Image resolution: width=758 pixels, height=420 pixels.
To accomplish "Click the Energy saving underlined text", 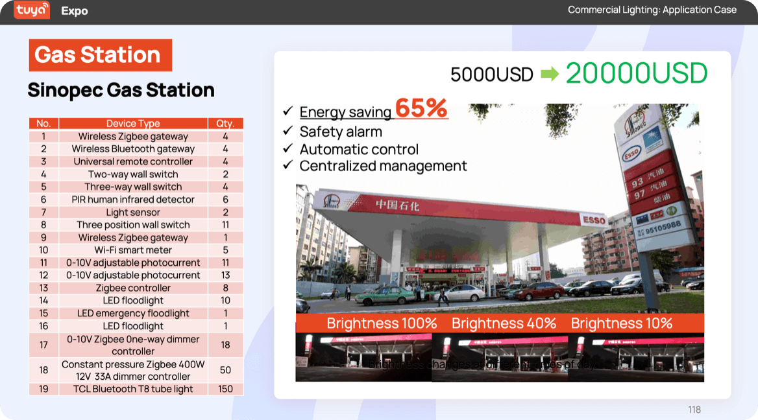I will (345, 112).
